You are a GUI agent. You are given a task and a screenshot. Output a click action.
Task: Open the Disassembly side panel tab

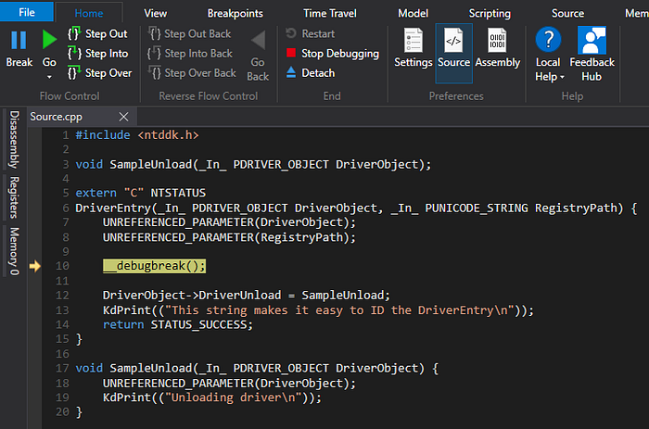pyautogui.click(x=14, y=140)
